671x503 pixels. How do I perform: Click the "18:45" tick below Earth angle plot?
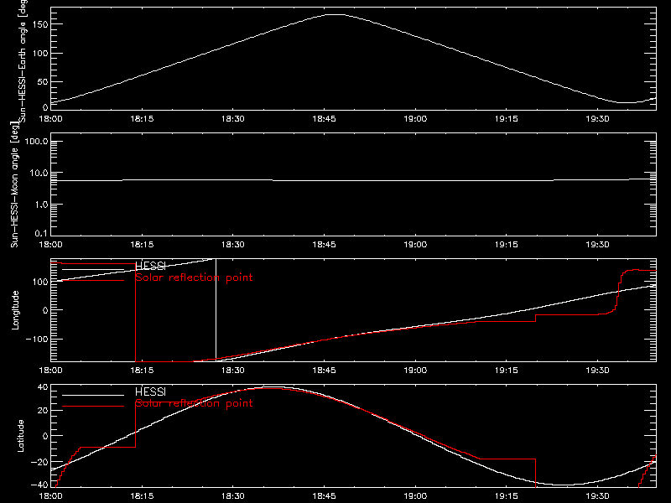point(324,119)
